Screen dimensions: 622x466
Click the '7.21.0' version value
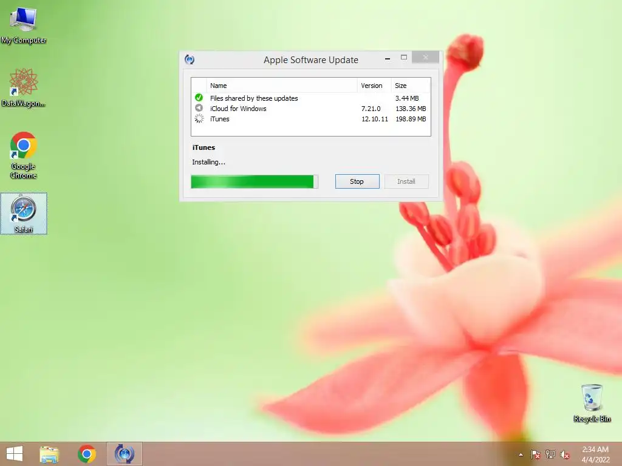tap(371, 109)
